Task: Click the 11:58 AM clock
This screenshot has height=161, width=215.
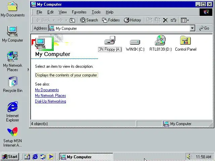Action: click(x=204, y=157)
